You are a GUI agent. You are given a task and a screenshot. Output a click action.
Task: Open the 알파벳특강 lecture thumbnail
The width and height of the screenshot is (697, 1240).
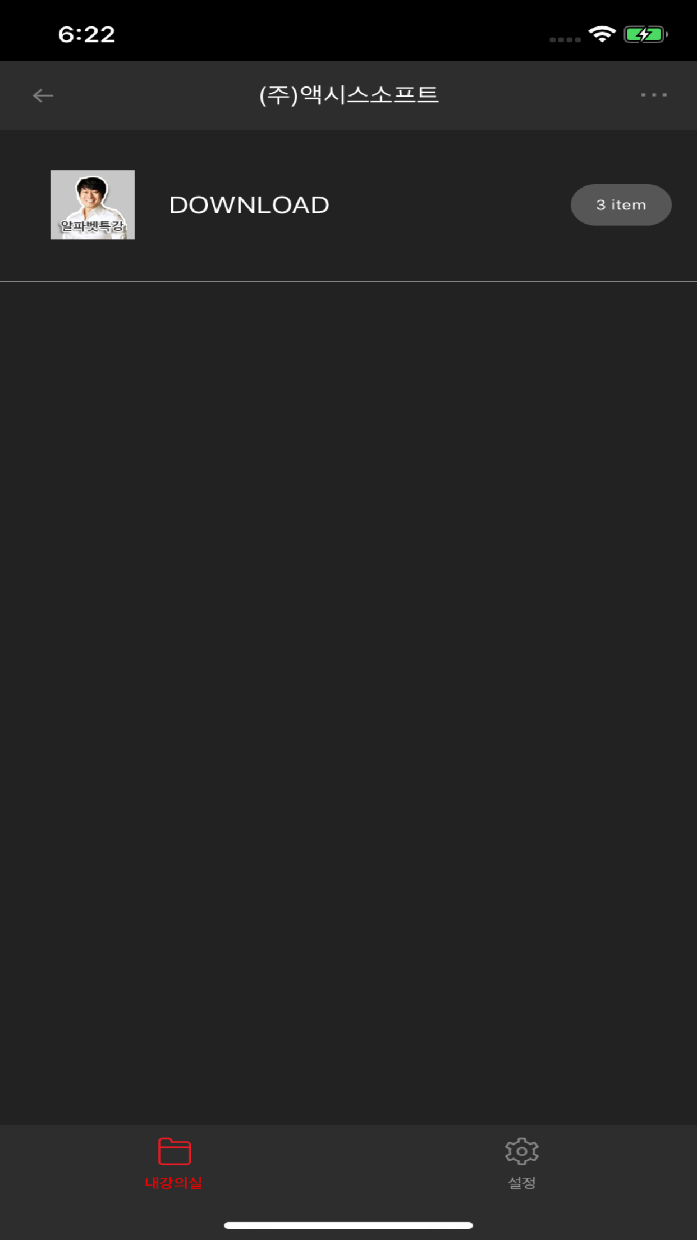click(93, 205)
